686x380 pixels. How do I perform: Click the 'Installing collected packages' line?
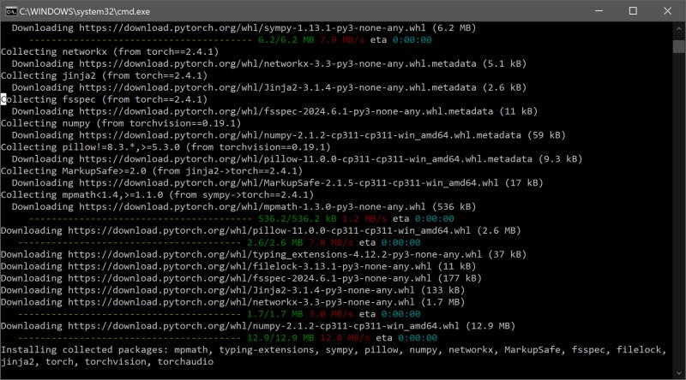[334, 350]
